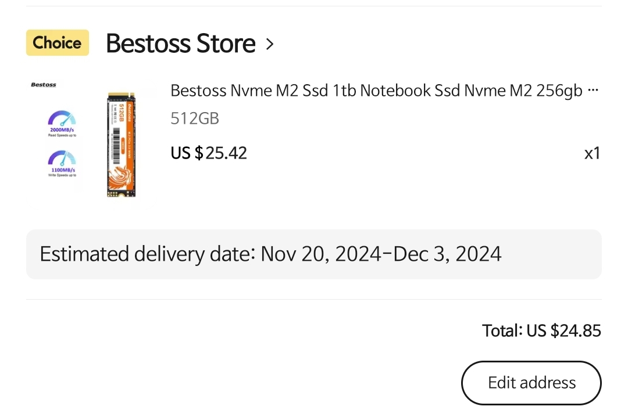Click the Total: US $24.85 amount
The image size is (628, 417).
click(541, 330)
